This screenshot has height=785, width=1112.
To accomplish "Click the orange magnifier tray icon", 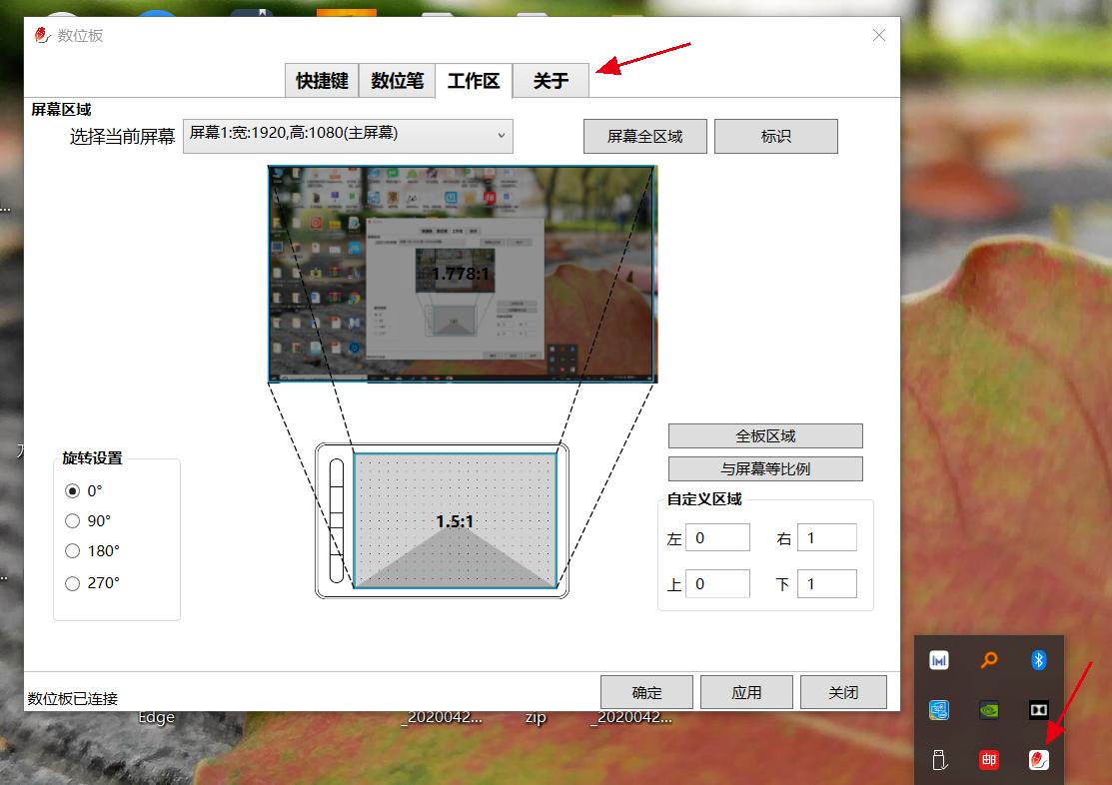I will click(x=989, y=660).
